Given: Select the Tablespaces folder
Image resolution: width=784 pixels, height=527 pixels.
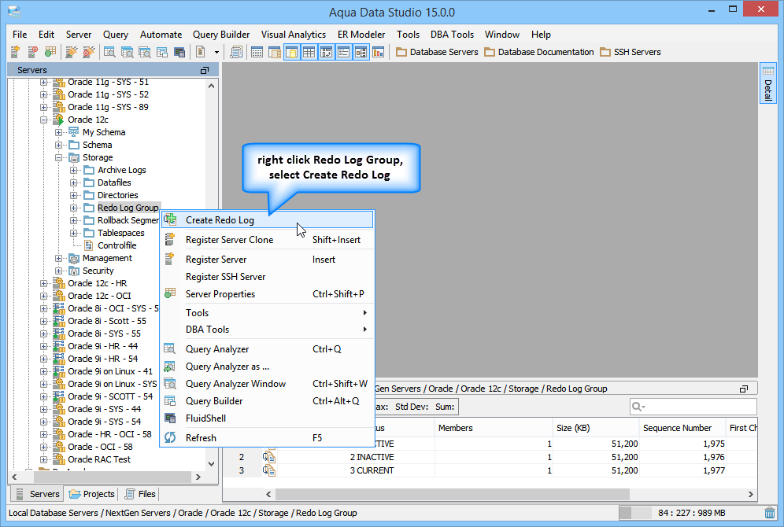Looking at the screenshot, I should pos(121,233).
